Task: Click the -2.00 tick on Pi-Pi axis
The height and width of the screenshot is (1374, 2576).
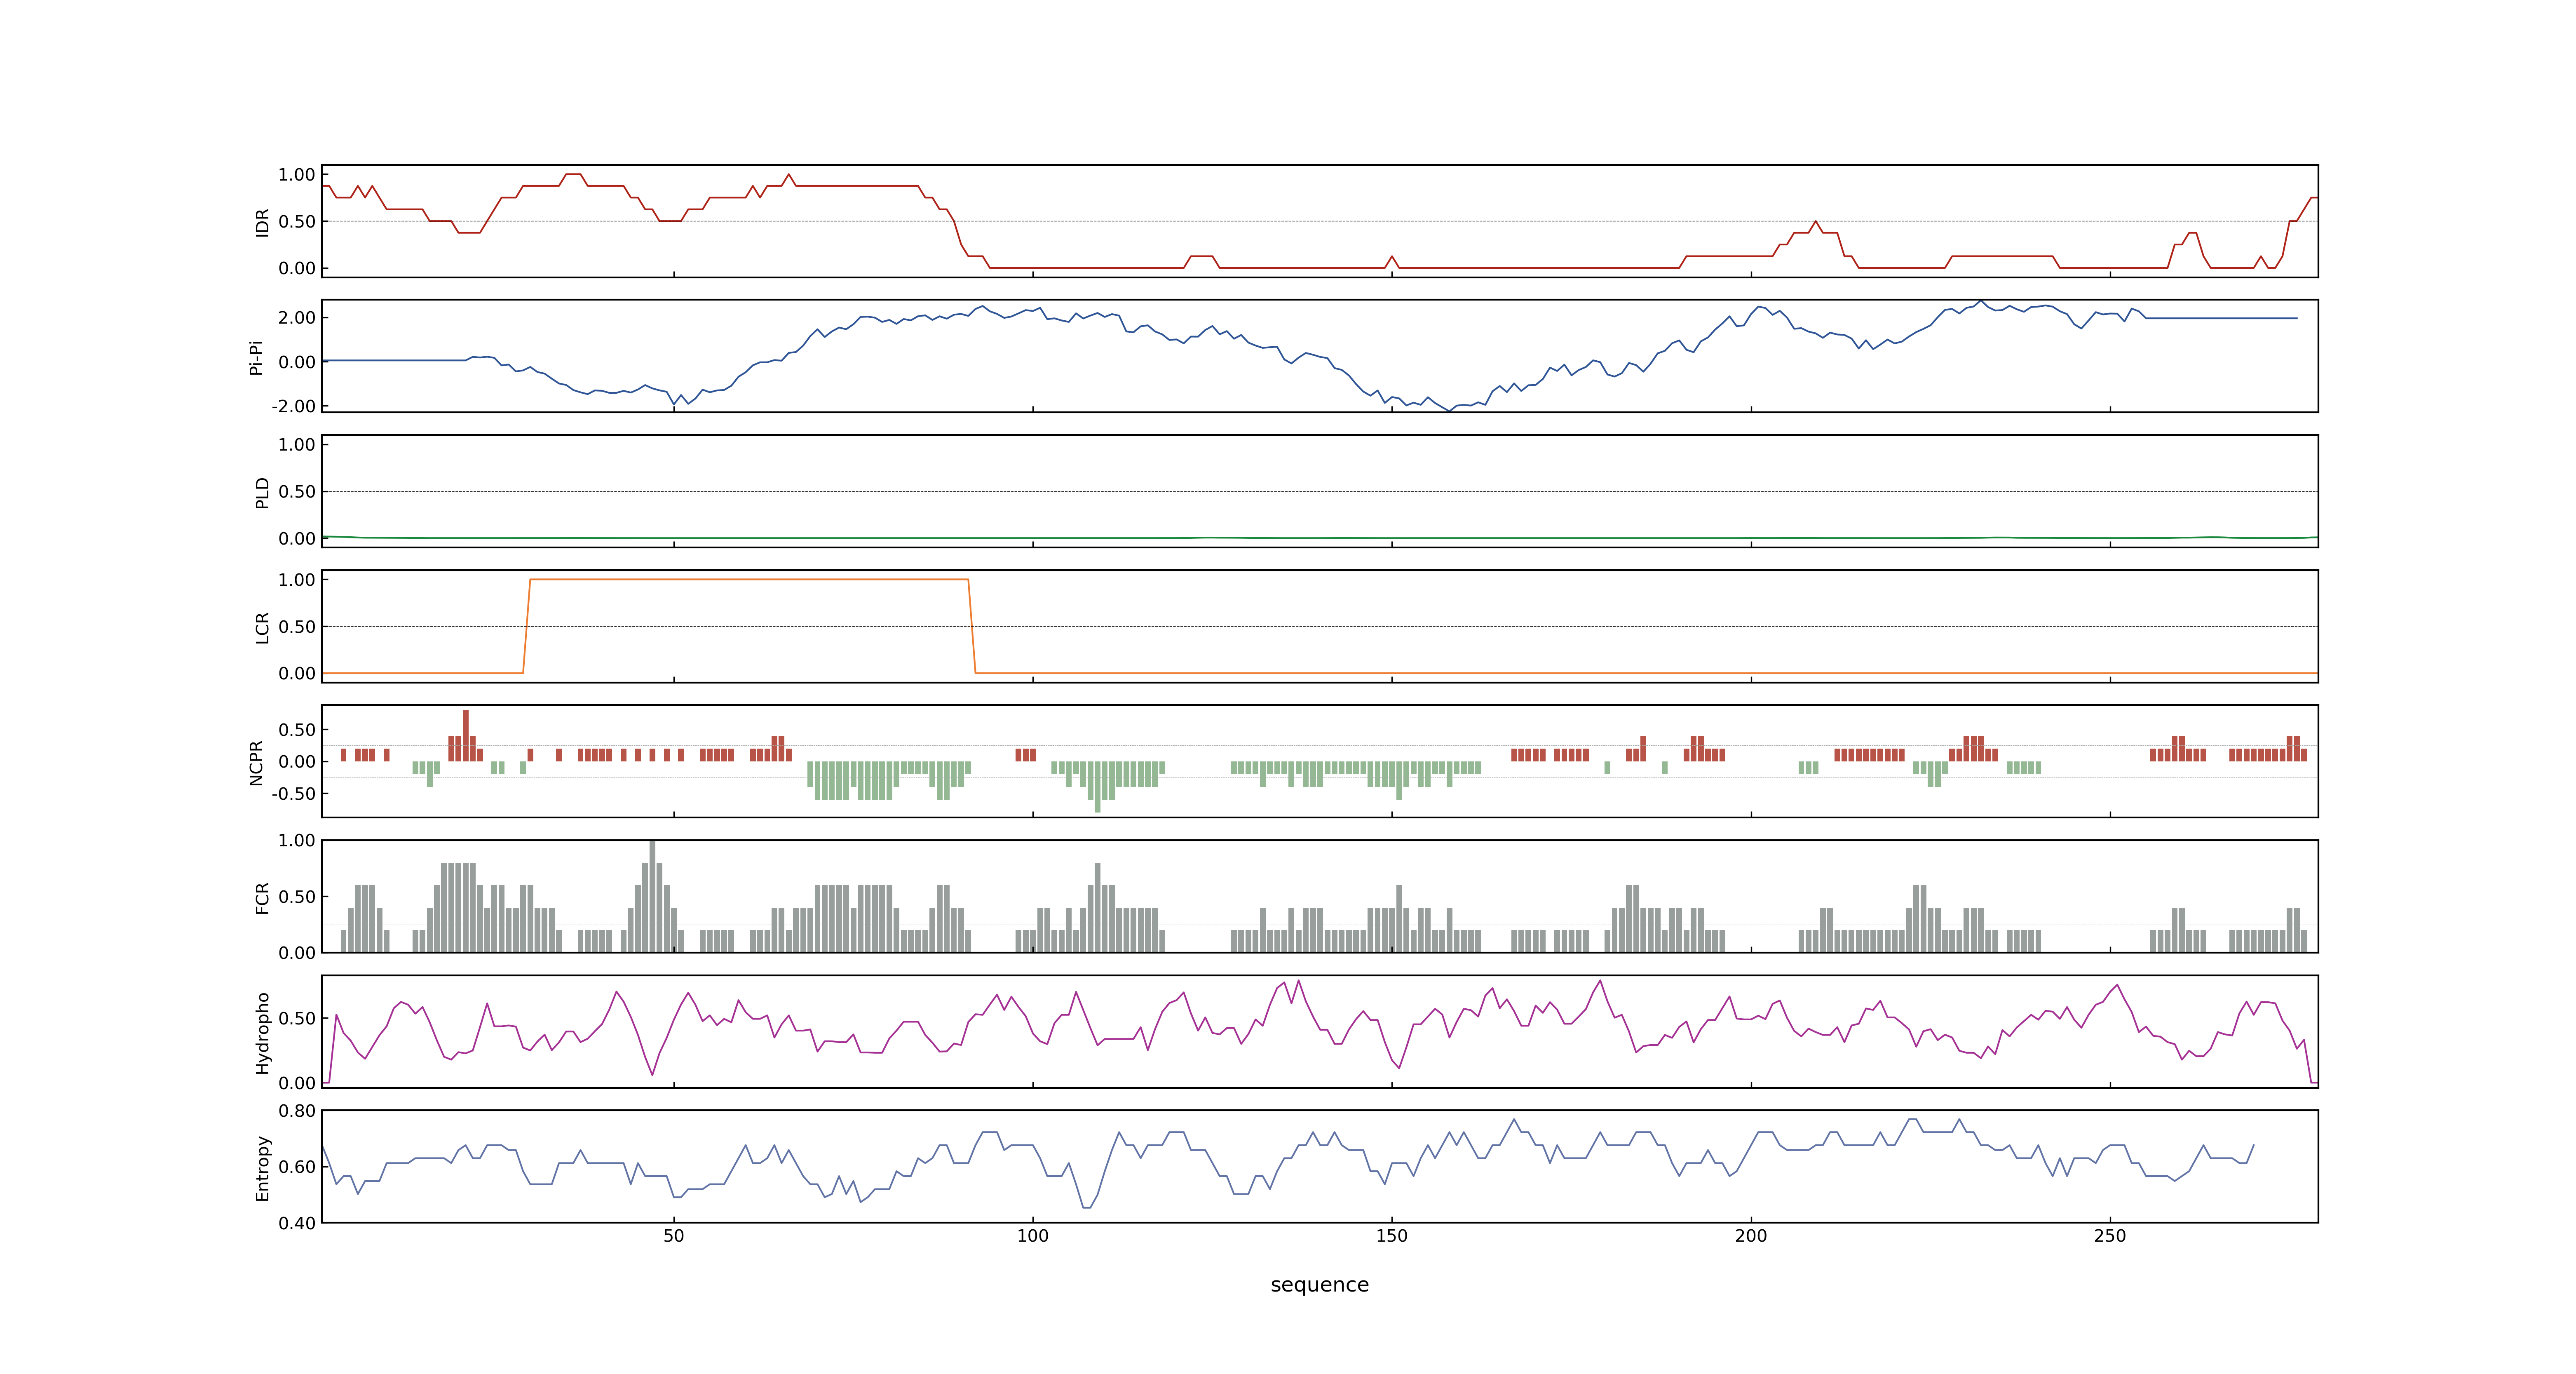Action: (x=293, y=406)
